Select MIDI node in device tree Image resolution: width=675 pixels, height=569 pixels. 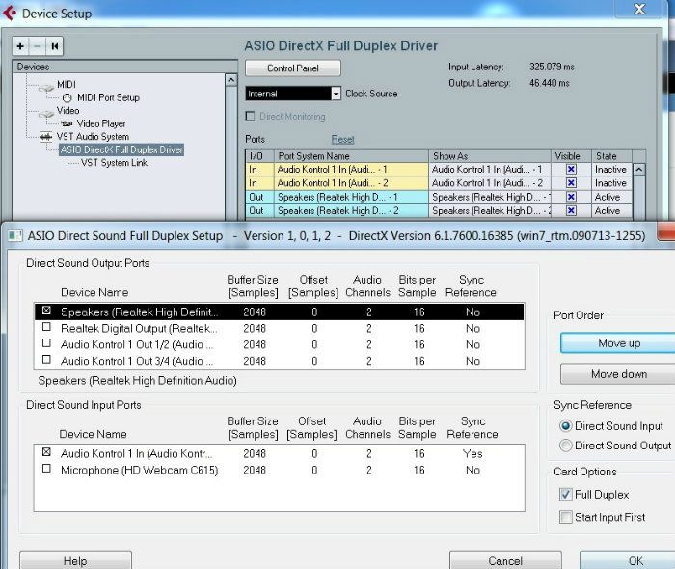[67, 84]
